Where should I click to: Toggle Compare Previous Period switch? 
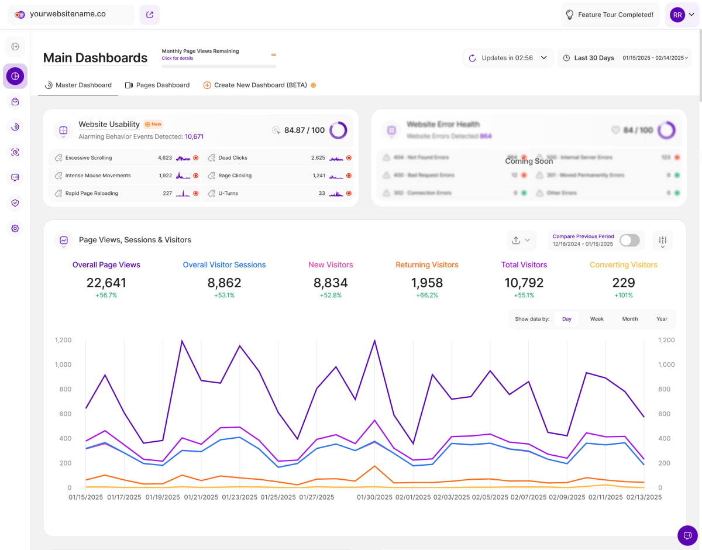[629, 240]
